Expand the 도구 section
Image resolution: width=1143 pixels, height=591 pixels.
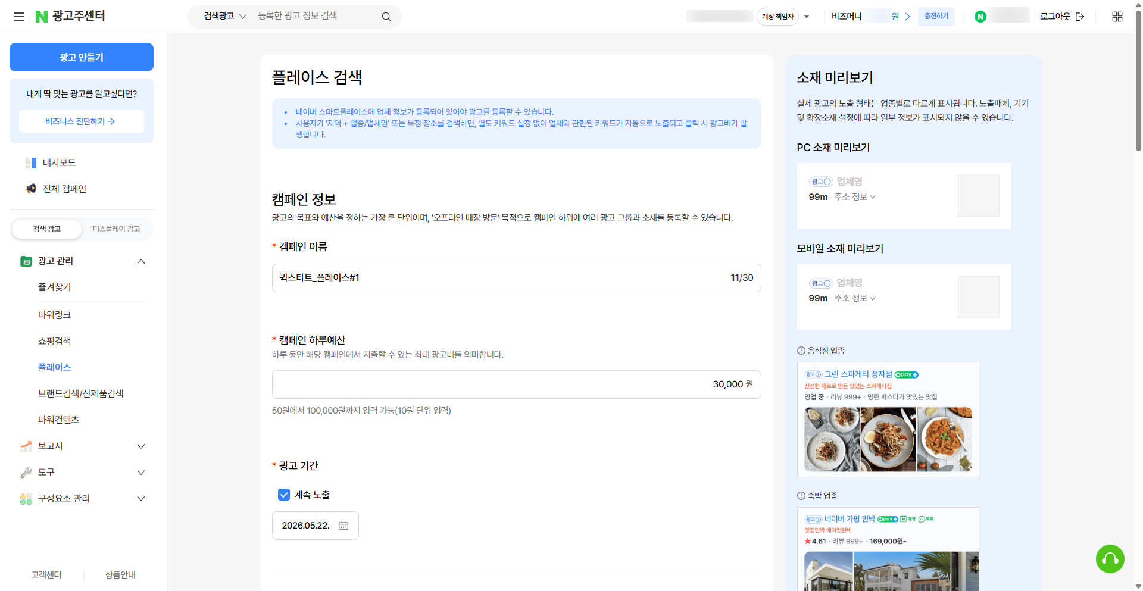pyautogui.click(x=141, y=472)
